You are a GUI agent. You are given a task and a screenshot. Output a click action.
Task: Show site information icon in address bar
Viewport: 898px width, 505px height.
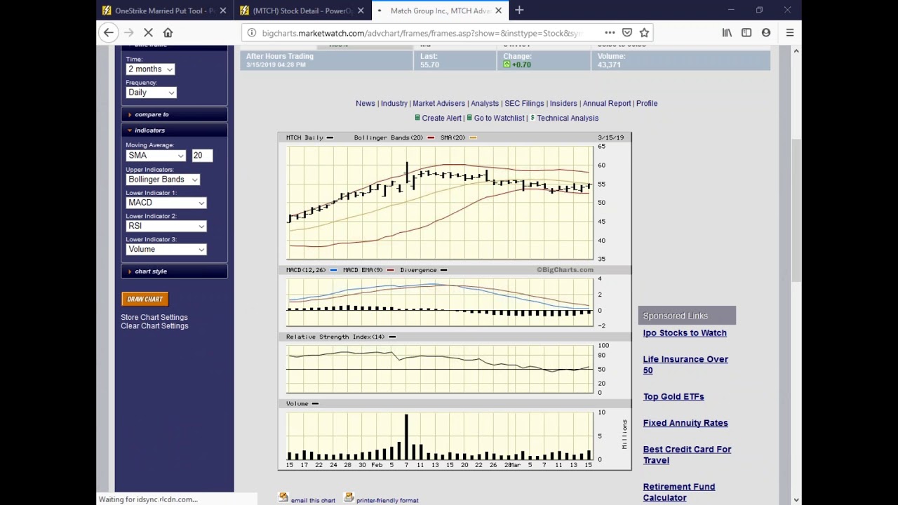point(252,33)
